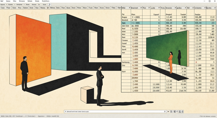
Task: Click the cell value 216.78
Action: [182, 91]
